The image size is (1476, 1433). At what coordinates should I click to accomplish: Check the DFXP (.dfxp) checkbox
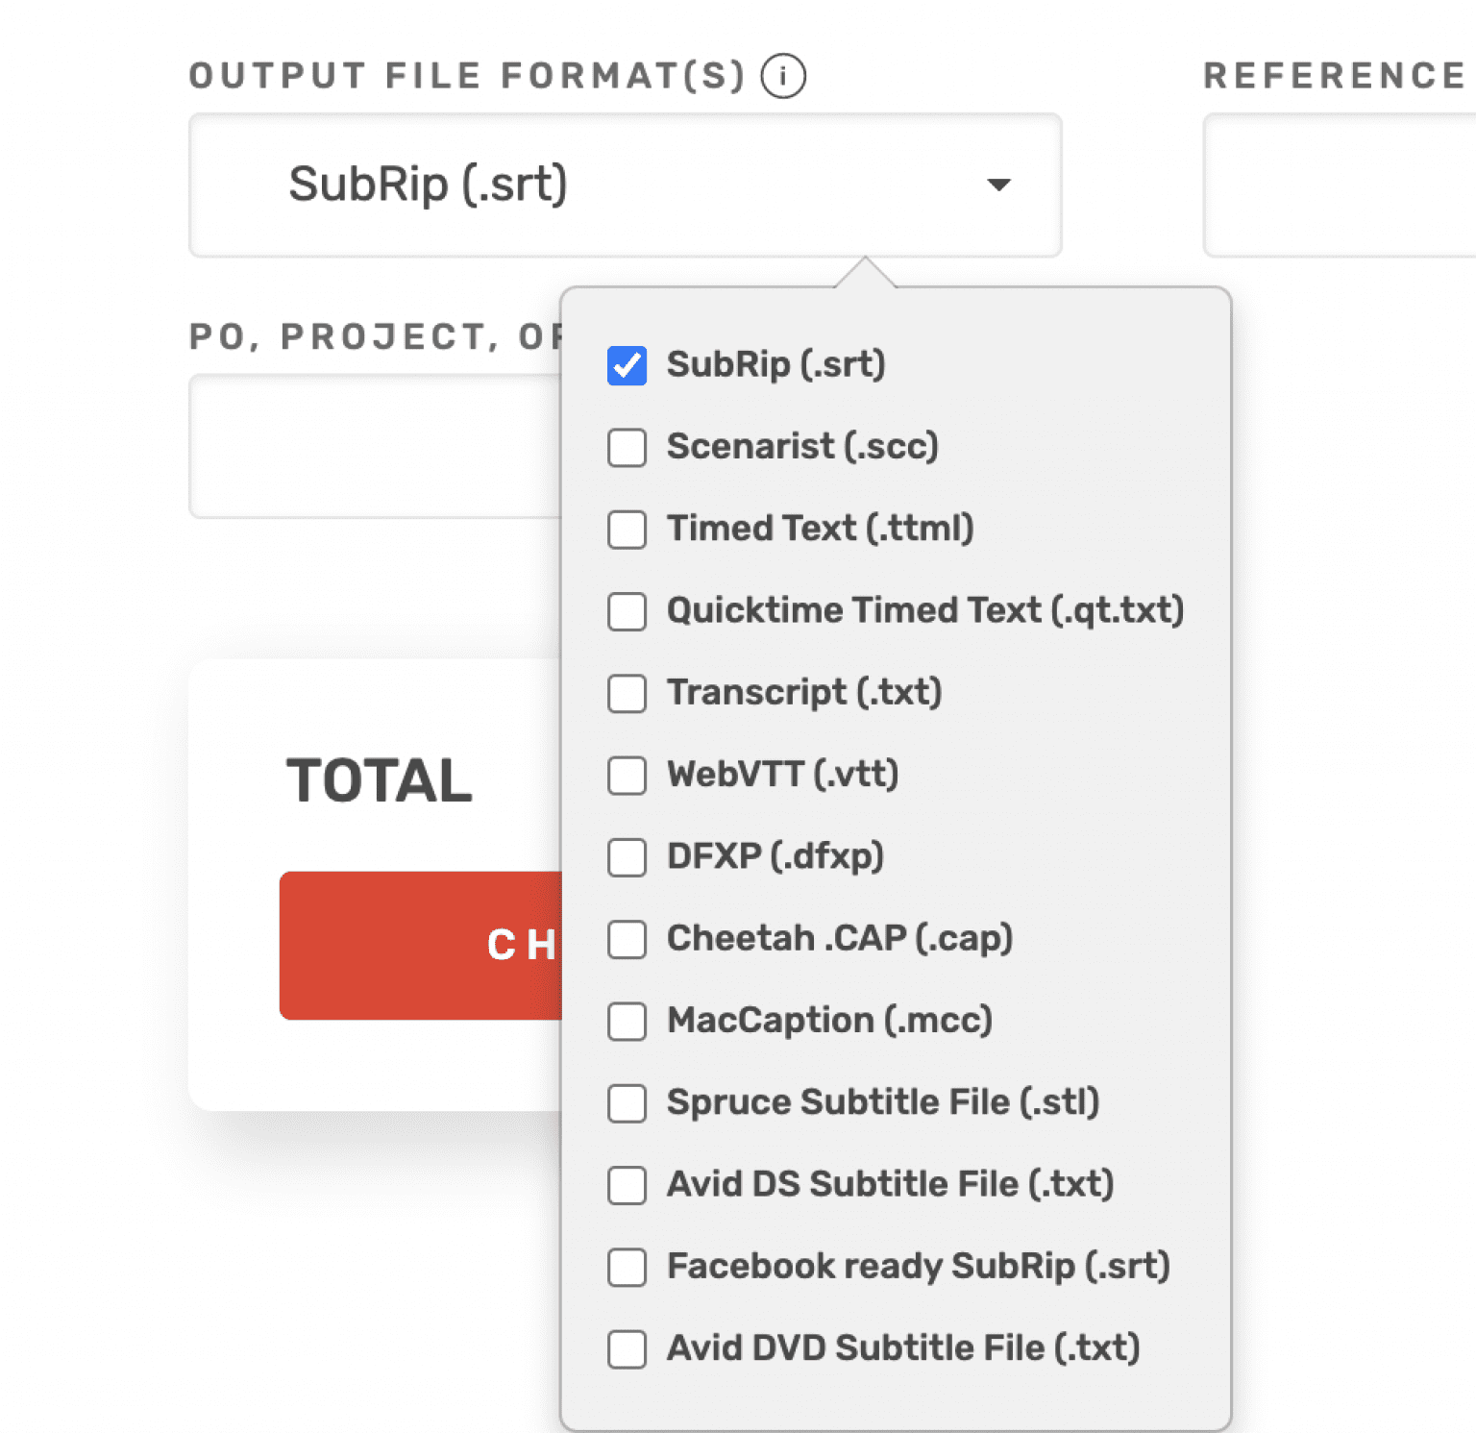point(627,857)
